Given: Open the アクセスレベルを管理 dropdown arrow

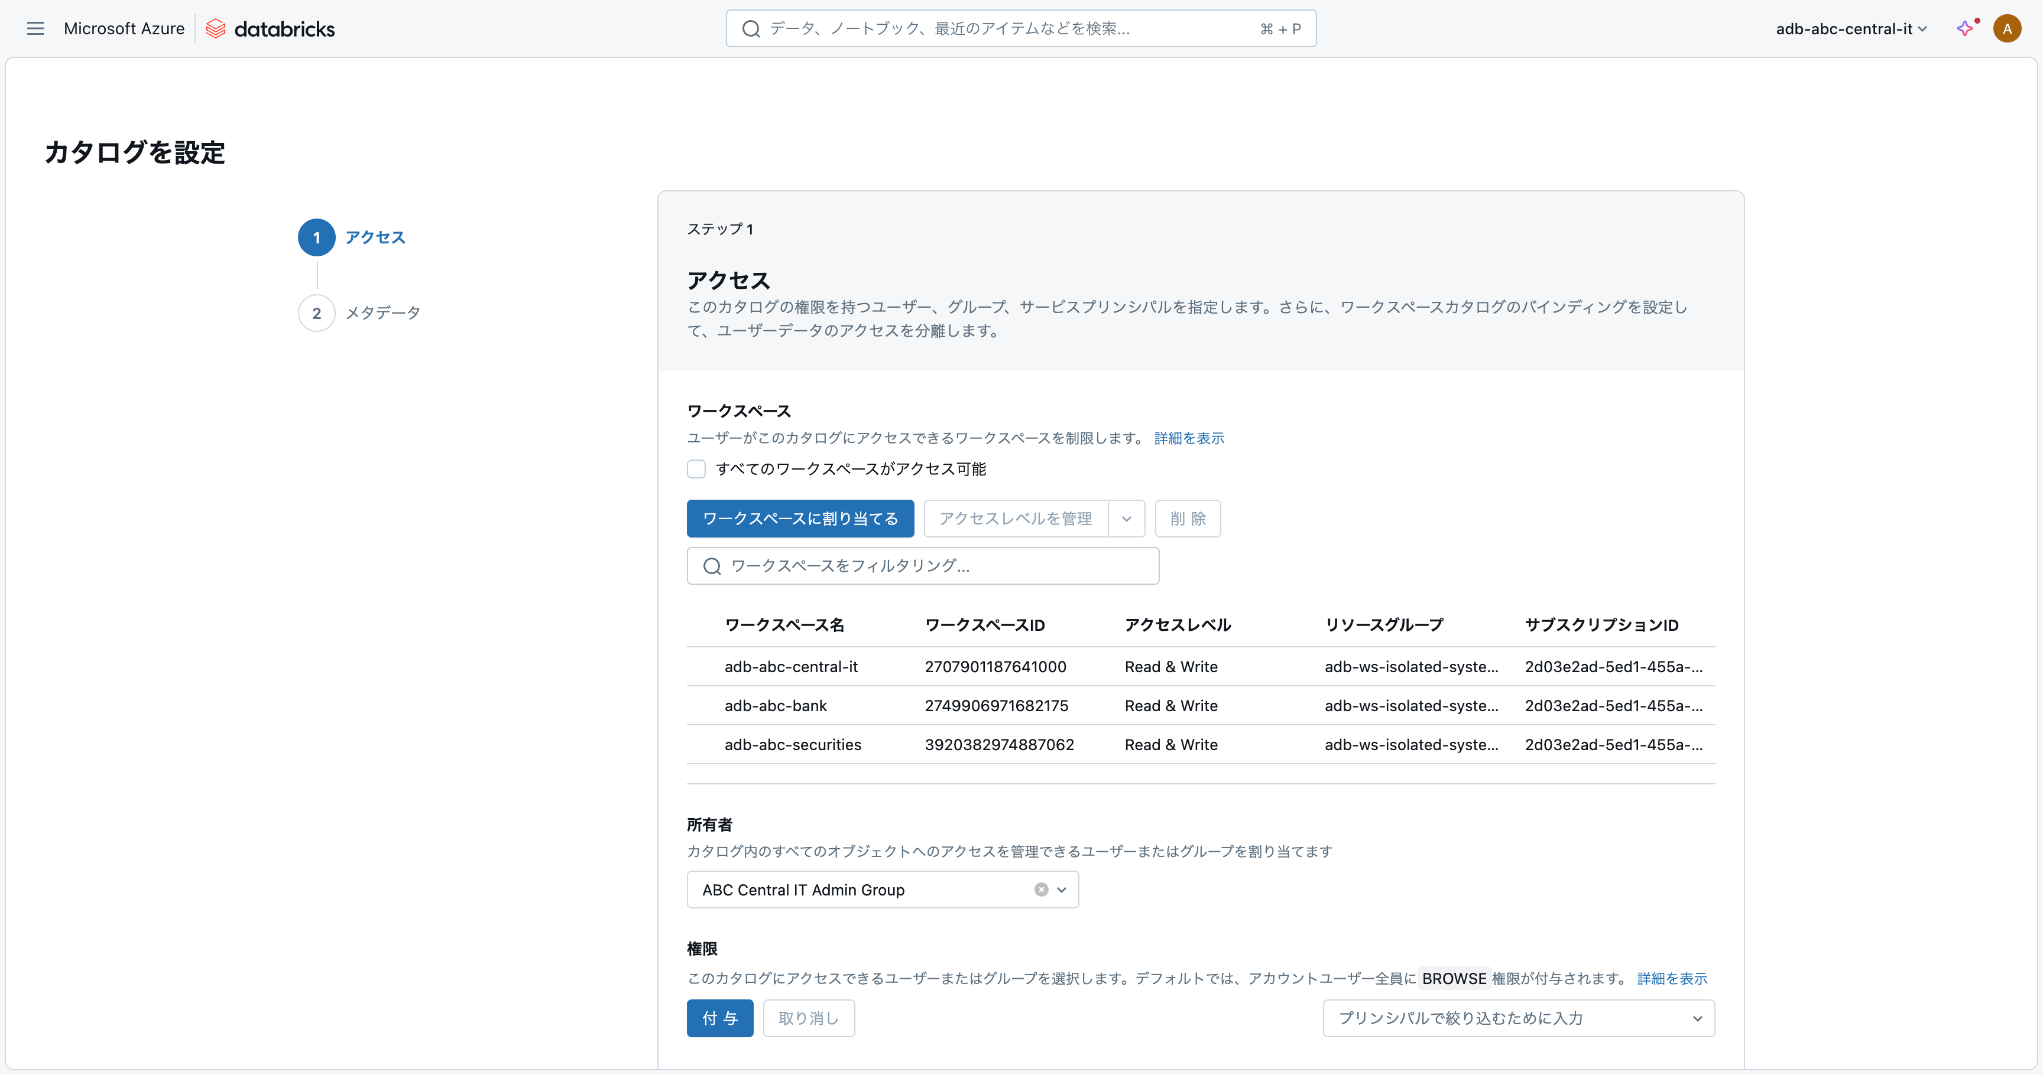Looking at the screenshot, I should pyautogui.click(x=1126, y=519).
